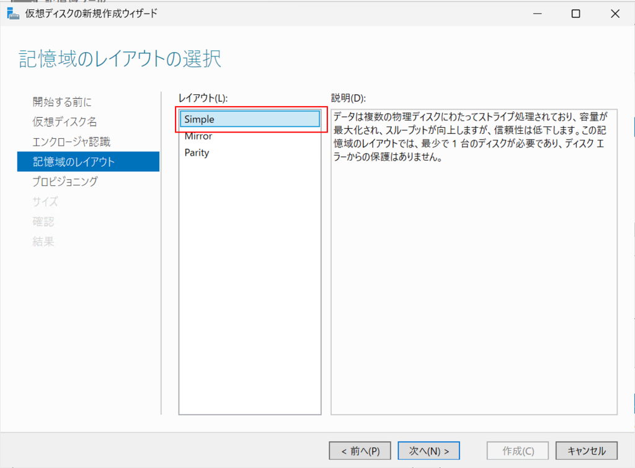Image resolution: width=635 pixels, height=468 pixels.
Task: Select the Simple layout option
Action: click(x=250, y=119)
